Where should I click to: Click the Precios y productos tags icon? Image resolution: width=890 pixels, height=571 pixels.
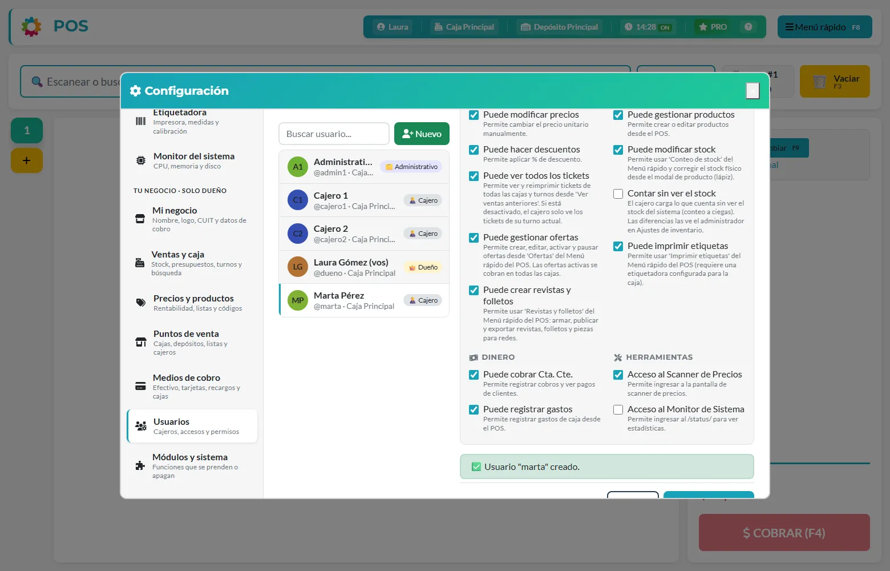(x=141, y=303)
